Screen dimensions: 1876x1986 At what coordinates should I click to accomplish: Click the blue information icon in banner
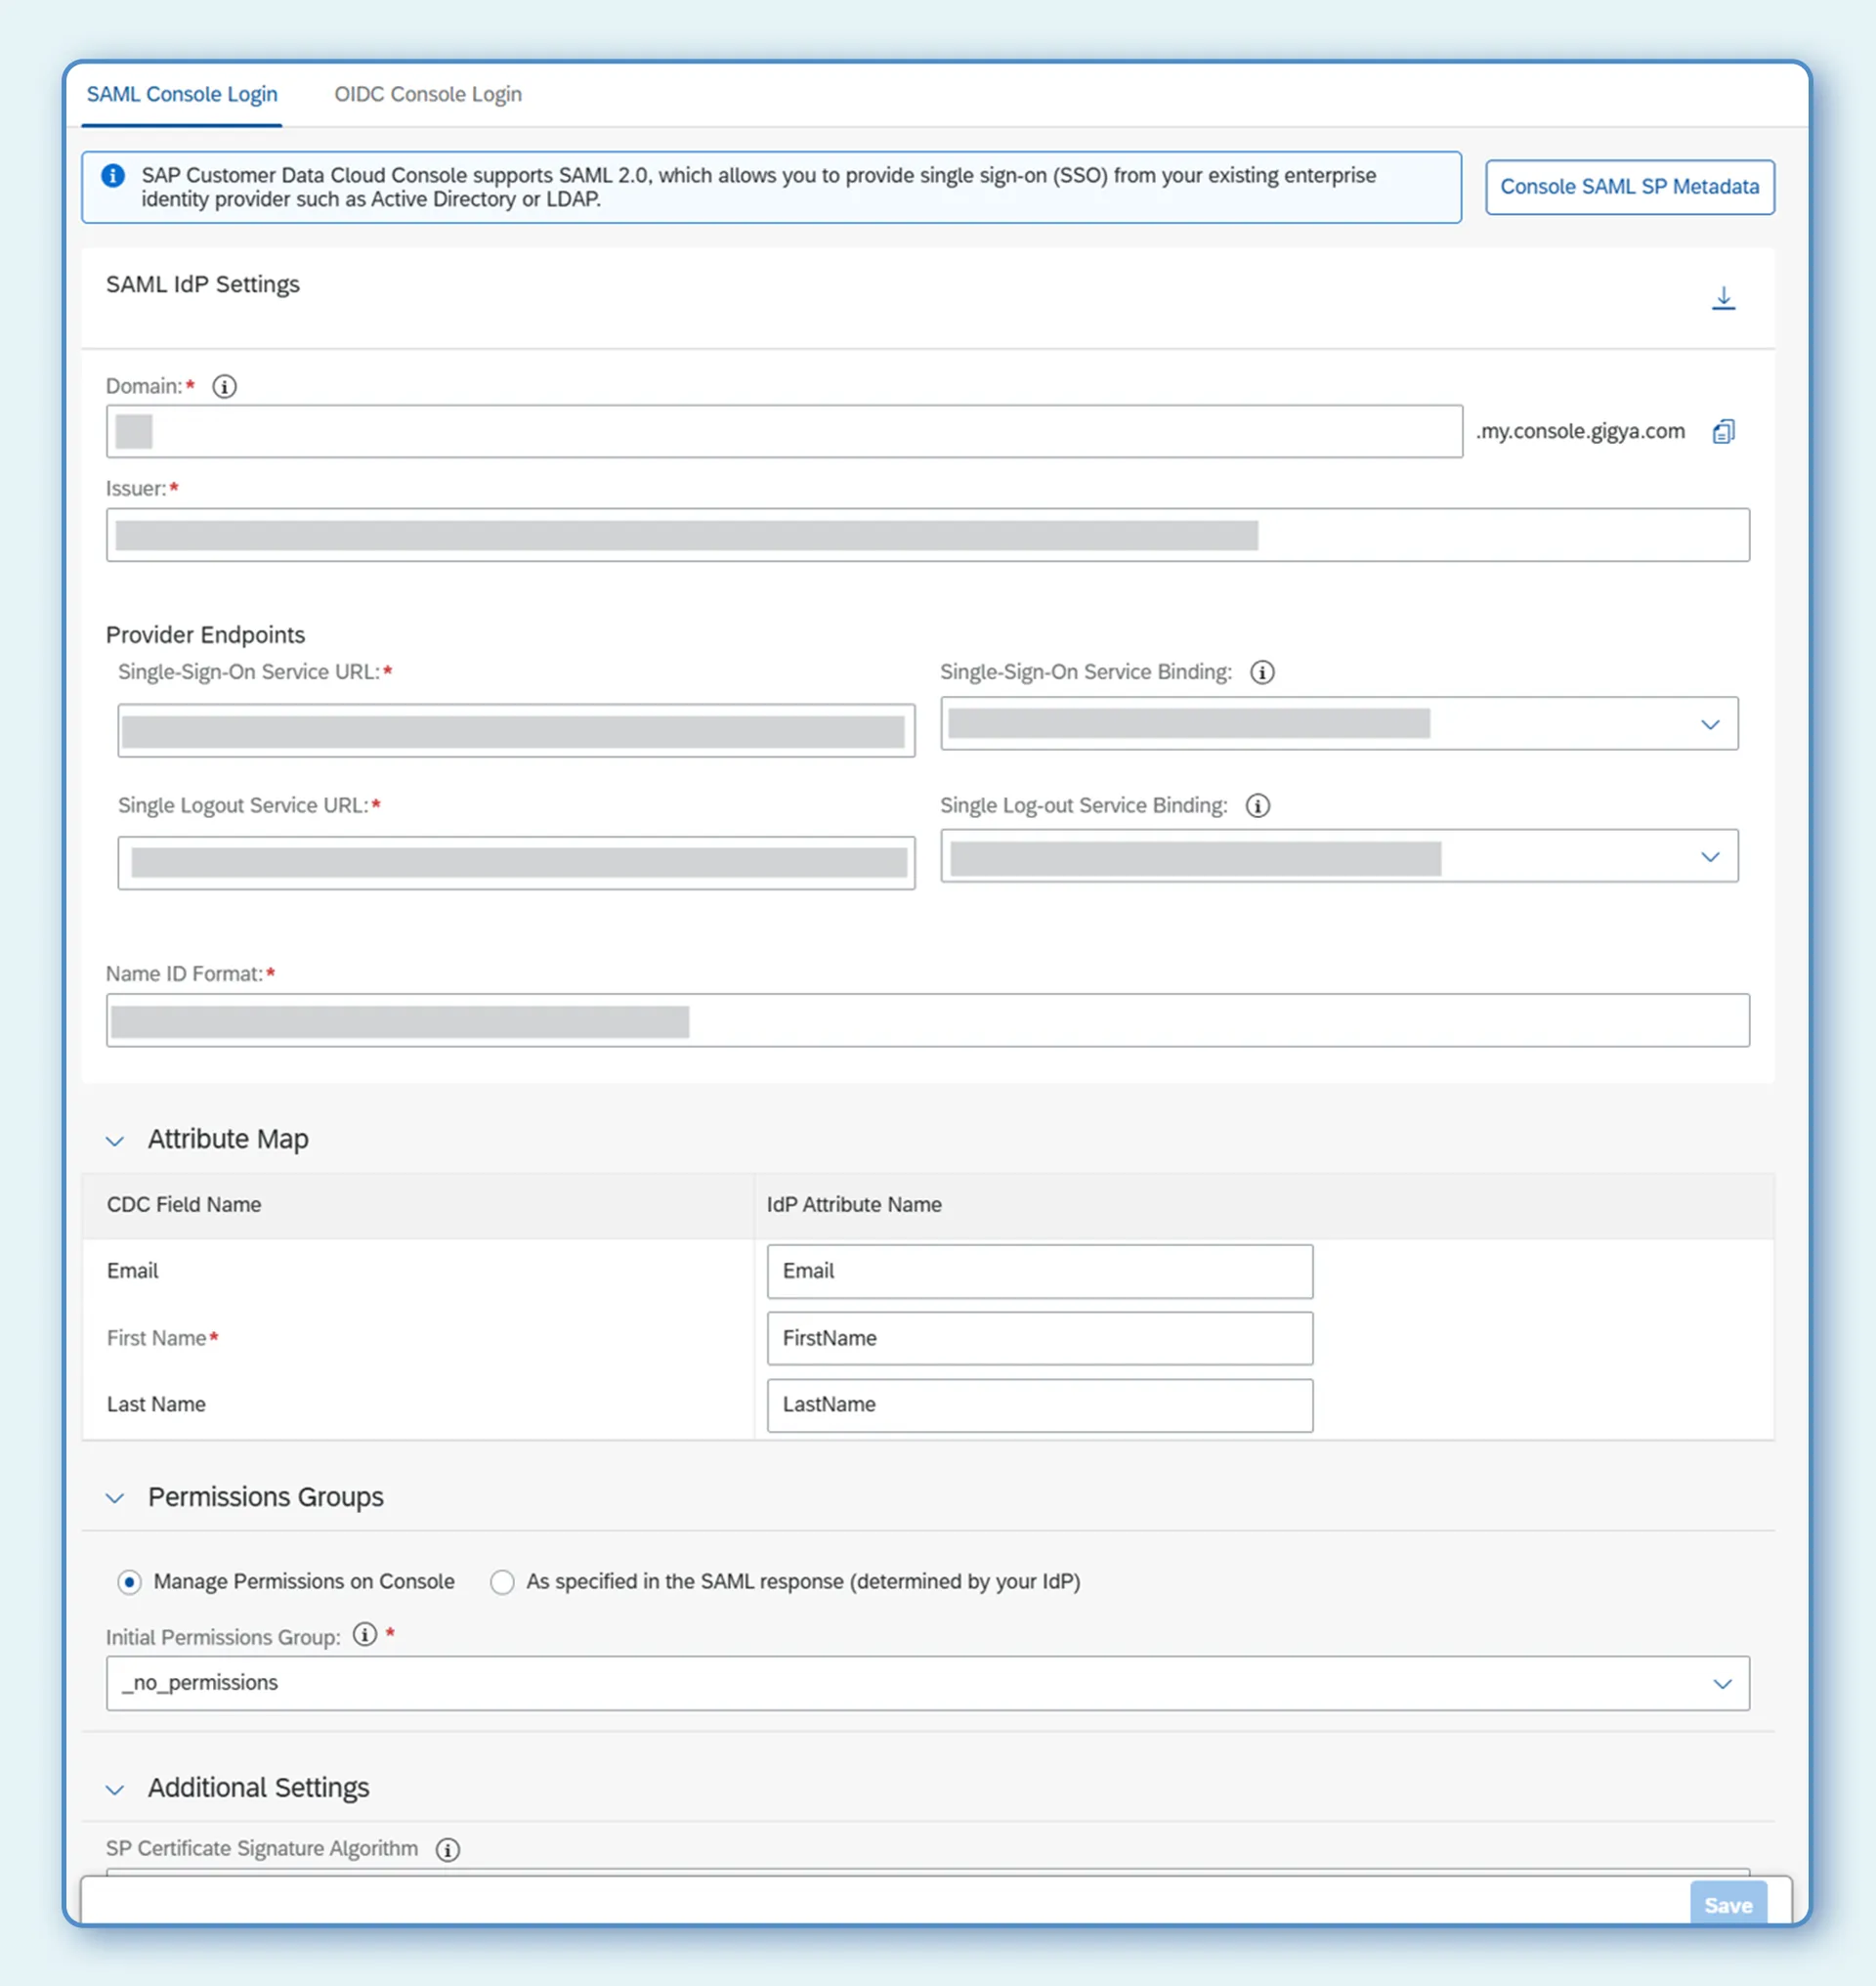coord(114,176)
